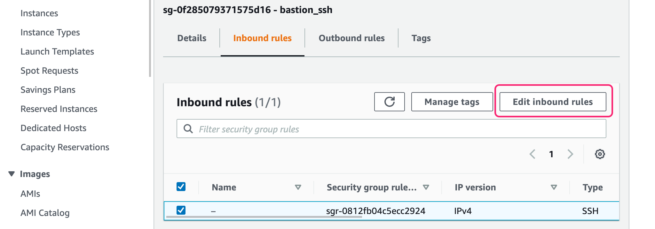Screen dimensions: 655x229
Task: Go to next page arrow
Action: click(570, 154)
